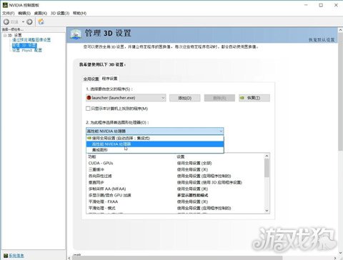Select the 多显示器/混合 GPU 加速 row

click(x=175, y=195)
